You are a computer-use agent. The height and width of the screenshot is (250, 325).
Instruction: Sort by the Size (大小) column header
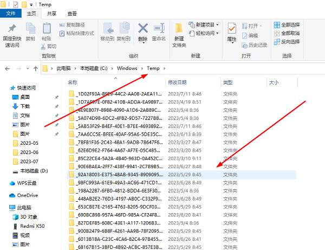(274, 82)
